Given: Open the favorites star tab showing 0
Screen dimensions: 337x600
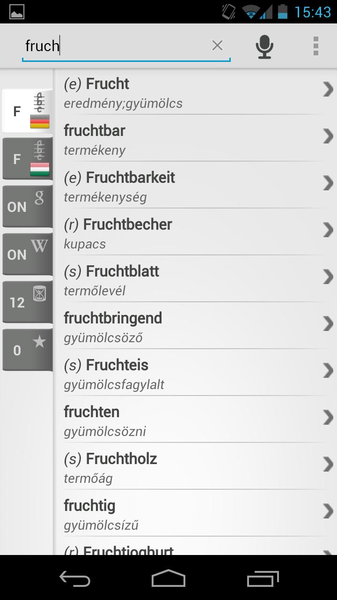Looking at the screenshot, I should tap(28, 350).
